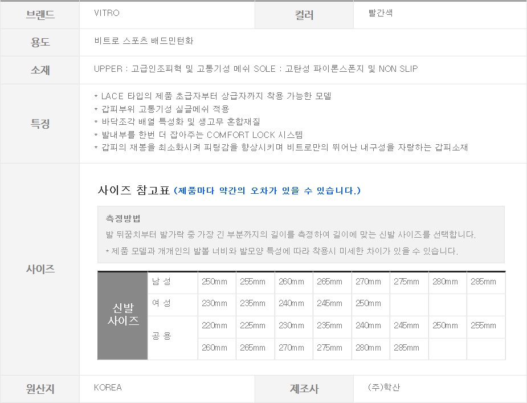Viewport: 527px width, 403px height.
Task: Click the VITRO brand value
Action: coord(107,13)
